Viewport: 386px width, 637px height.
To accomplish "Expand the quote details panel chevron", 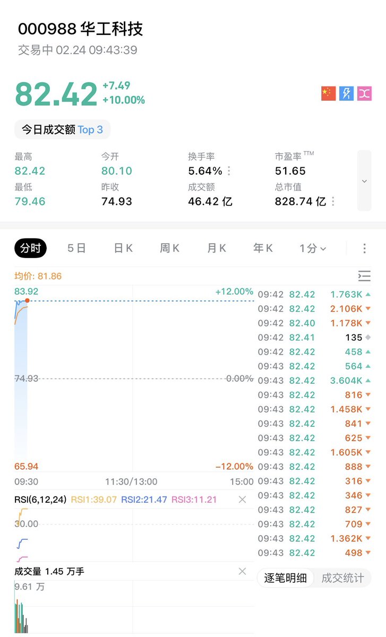I will [x=364, y=180].
